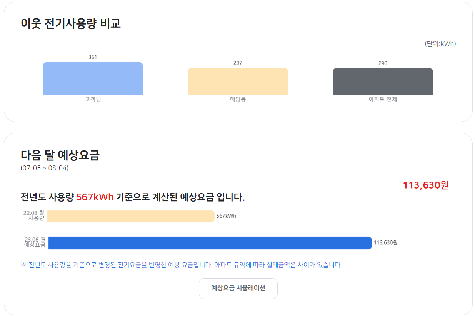
Task: Click the 아파트 전체 label under the gray bar
Action: pos(383,98)
